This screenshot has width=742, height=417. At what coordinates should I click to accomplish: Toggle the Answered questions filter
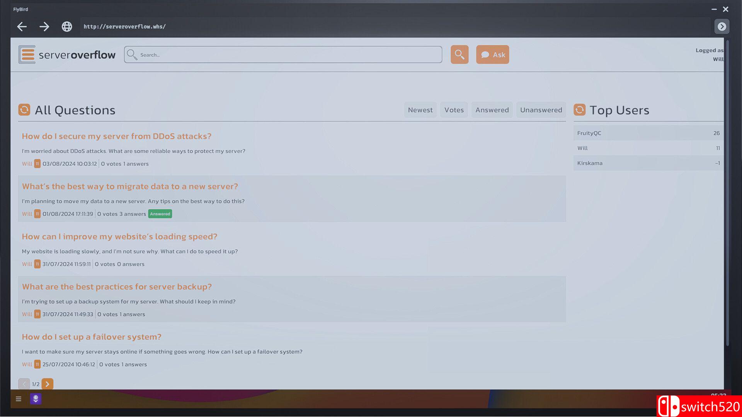pos(492,110)
